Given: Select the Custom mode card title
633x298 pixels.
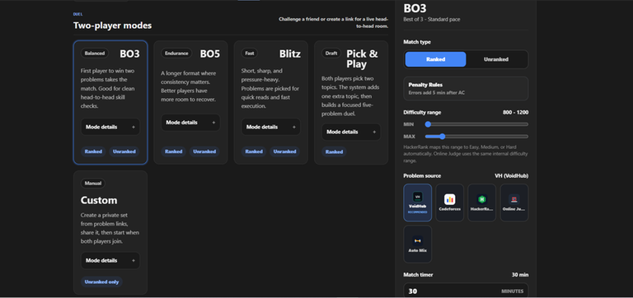Looking at the screenshot, I should pos(99,200).
